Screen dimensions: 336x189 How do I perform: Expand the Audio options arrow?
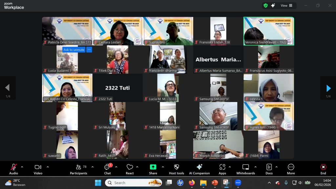(22, 167)
